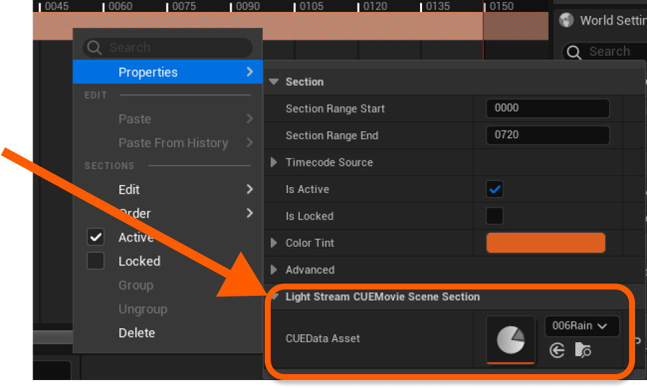Click the Section Range End field

[547, 135]
